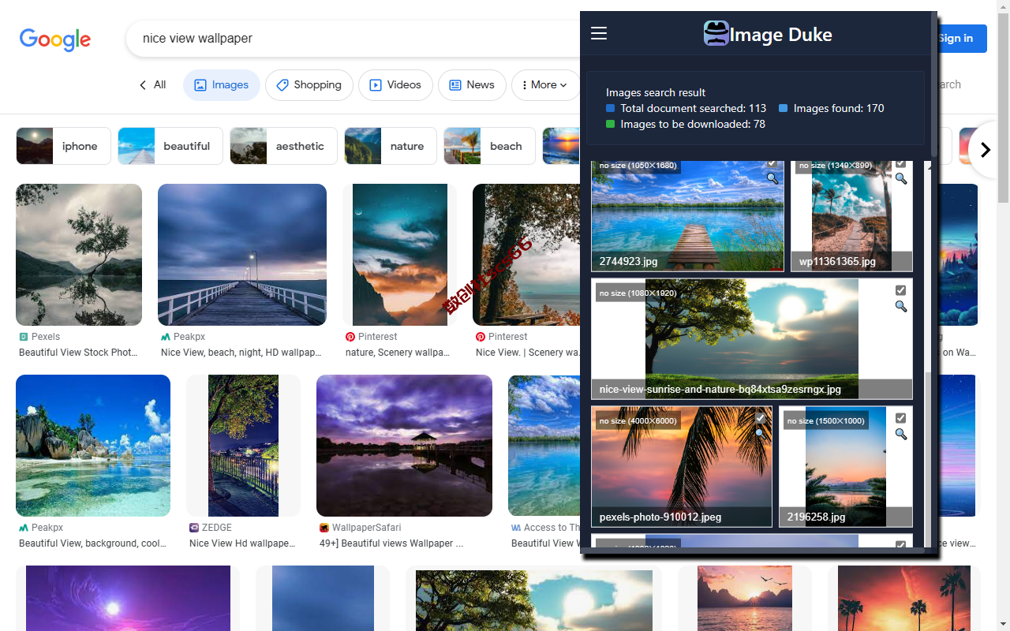Uncheck the 2744923.jpg download checkbox
Screen dimensions: 1010x631
[x=772, y=163]
